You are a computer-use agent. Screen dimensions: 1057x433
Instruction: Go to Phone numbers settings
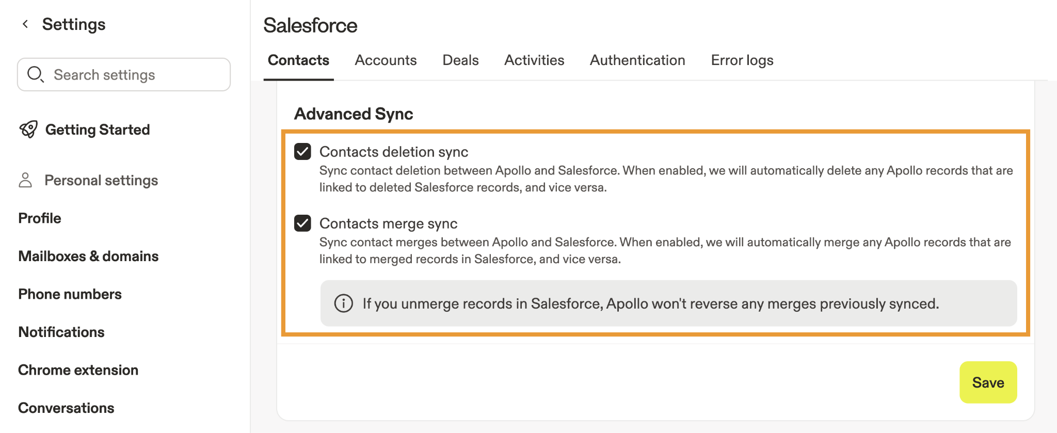coord(70,294)
